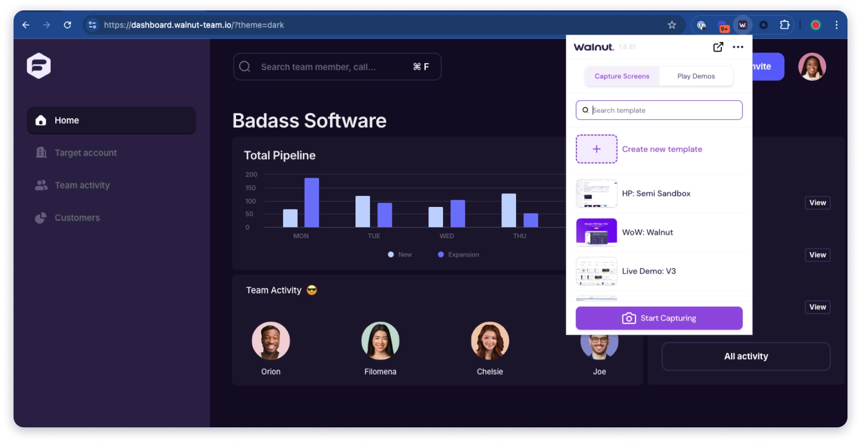Click the user profile avatar
Screen dimensions: 860x443
coord(812,67)
